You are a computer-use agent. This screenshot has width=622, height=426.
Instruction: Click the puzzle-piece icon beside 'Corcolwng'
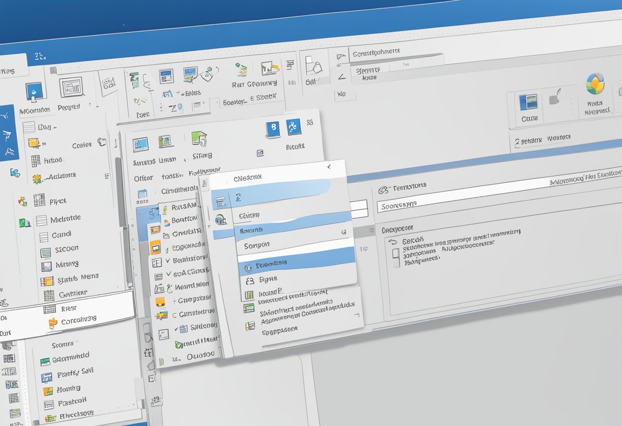point(53,323)
